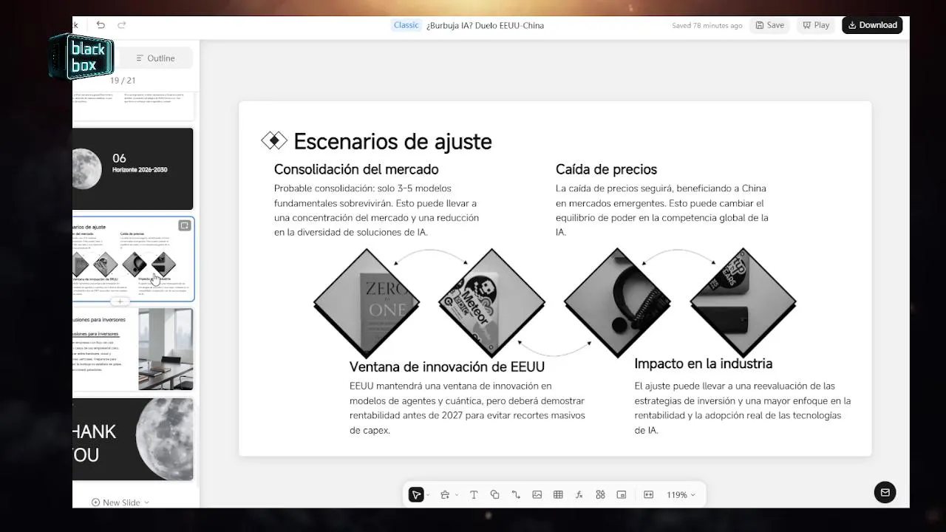Click the layout icon on current thumbnail
Image resolution: width=946 pixels, height=532 pixels.
point(185,225)
